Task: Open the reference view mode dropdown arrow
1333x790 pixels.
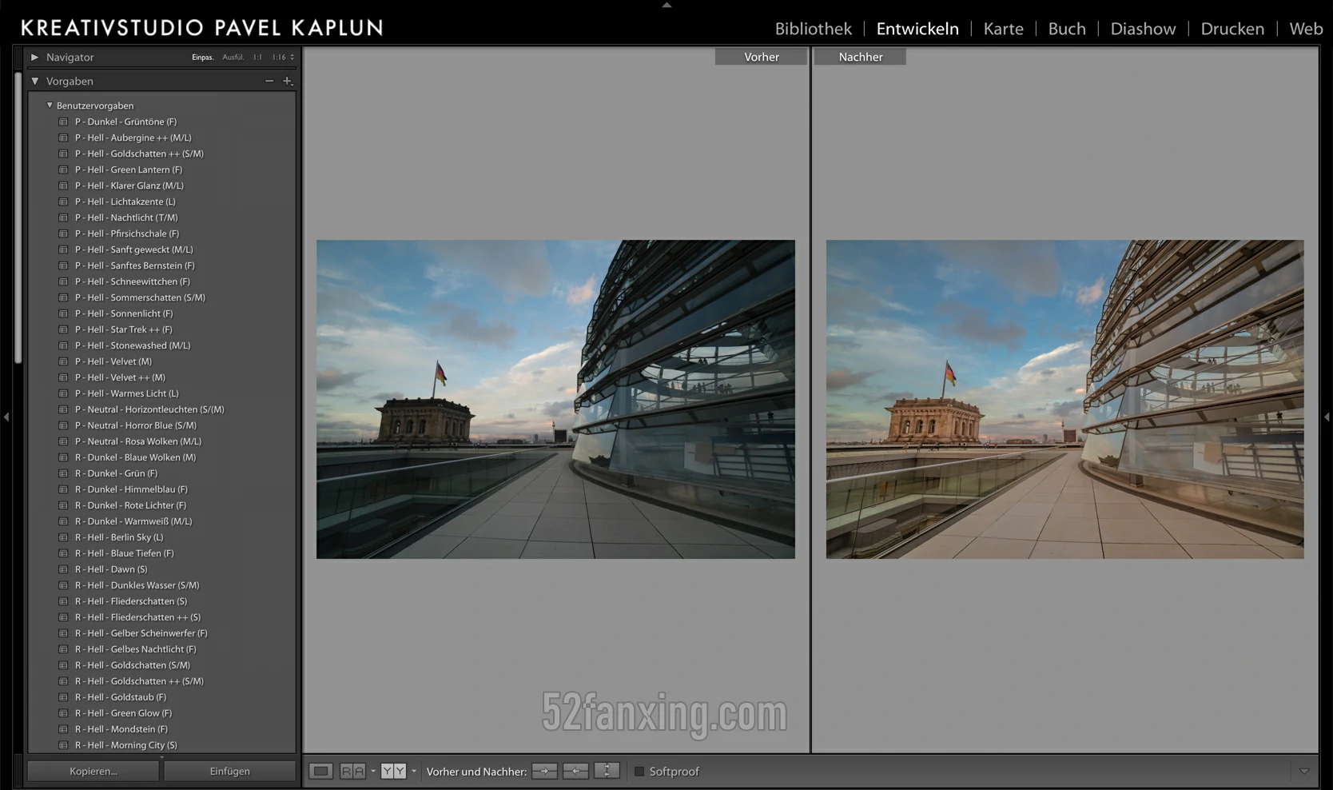Action: [372, 772]
